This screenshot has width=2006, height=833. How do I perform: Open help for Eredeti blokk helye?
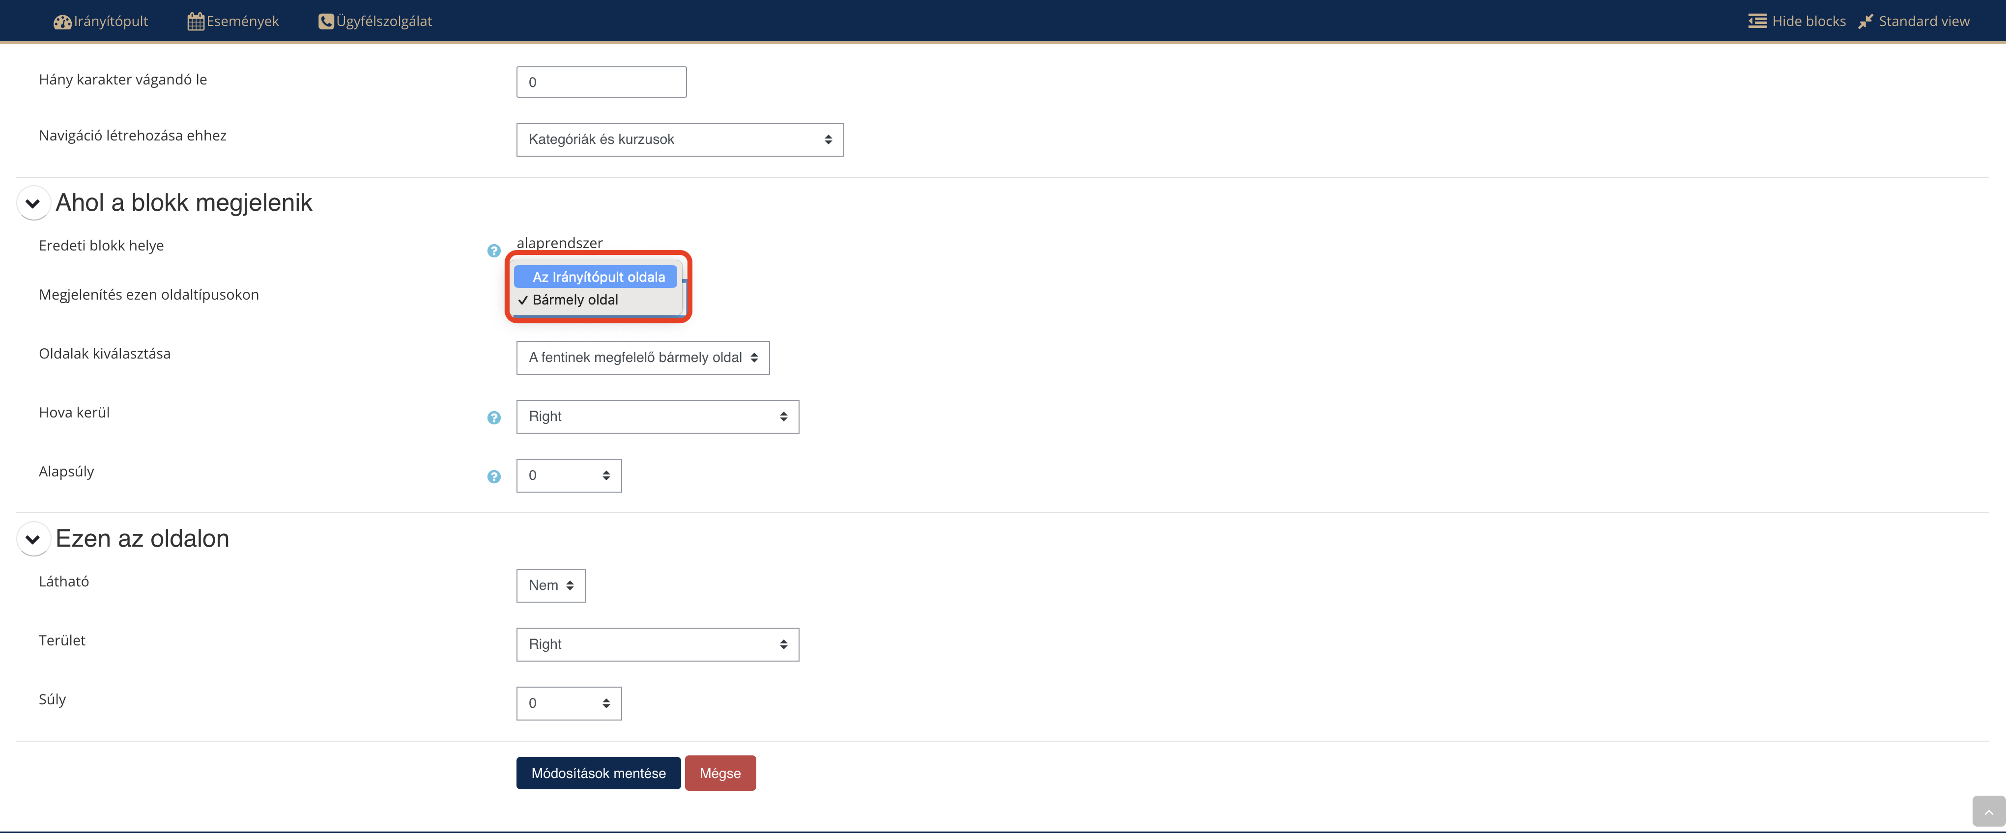(x=494, y=250)
